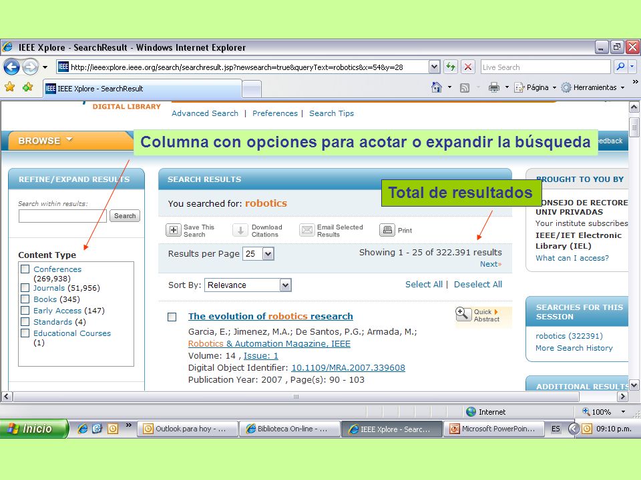Click the Select All link
641x480 pixels.
[424, 285]
